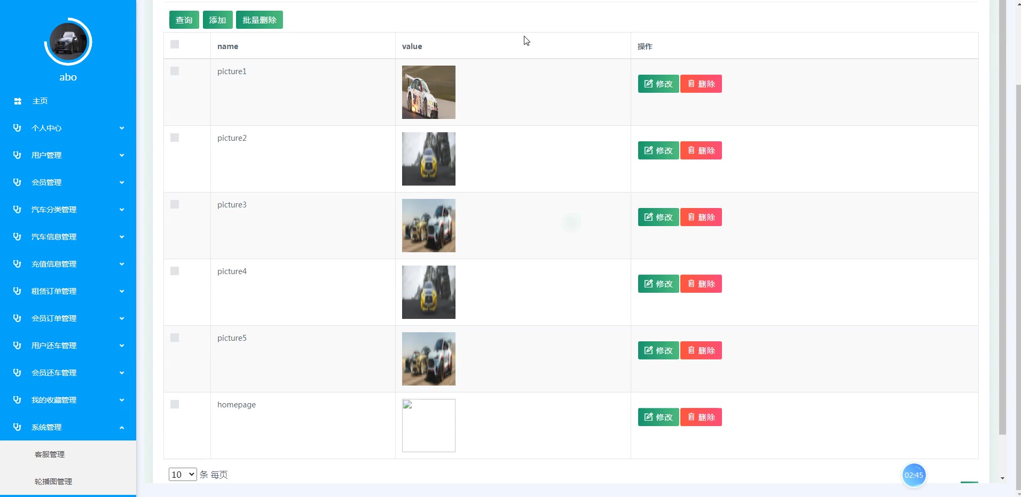
Task: Check the picture3 row checkbox
Action: point(175,204)
